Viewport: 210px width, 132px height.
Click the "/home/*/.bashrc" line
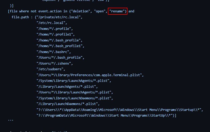(x=54, y=52)
